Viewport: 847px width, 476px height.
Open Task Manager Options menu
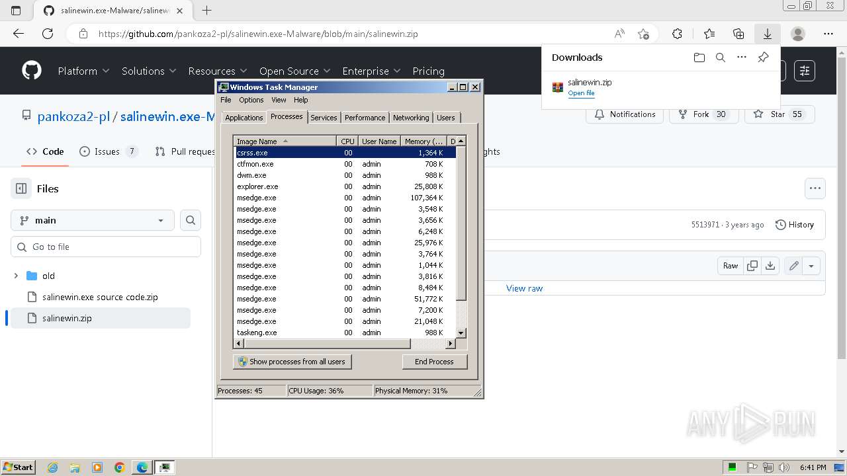[x=251, y=100]
